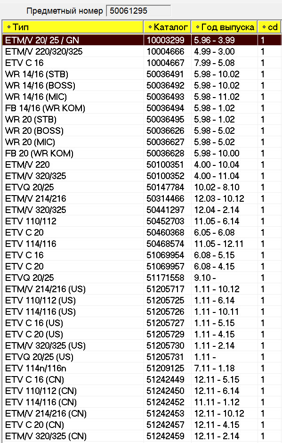Click the cd column header
The image size is (282, 443).
[270, 27]
